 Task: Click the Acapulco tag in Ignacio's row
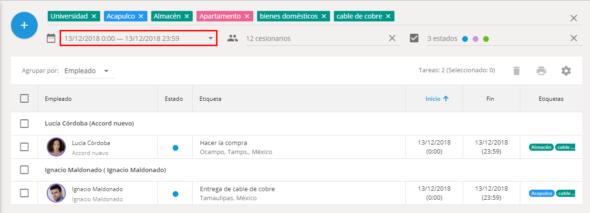542,194
